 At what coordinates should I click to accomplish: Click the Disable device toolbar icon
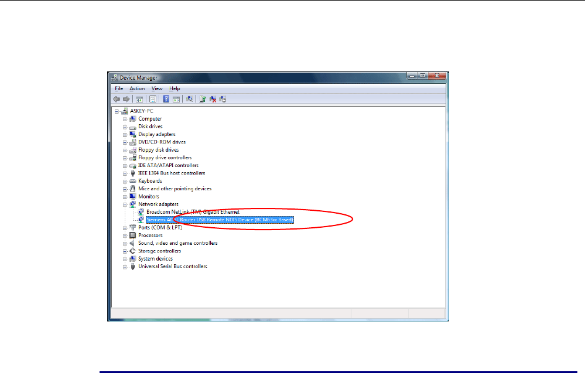223,99
